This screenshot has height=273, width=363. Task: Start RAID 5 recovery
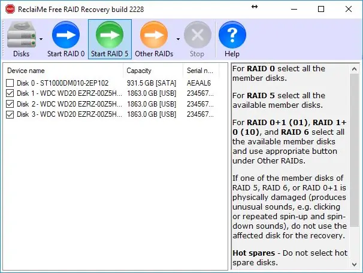pyautogui.click(x=110, y=39)
